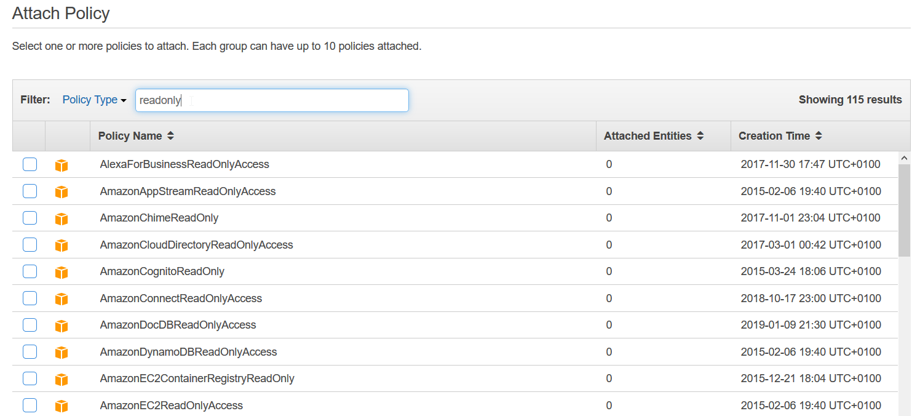The image size is (920, 416).
Task: Check the AmazonDynamoDBReadOnlyAccess policy checkbox
Action: coord(30,352)
